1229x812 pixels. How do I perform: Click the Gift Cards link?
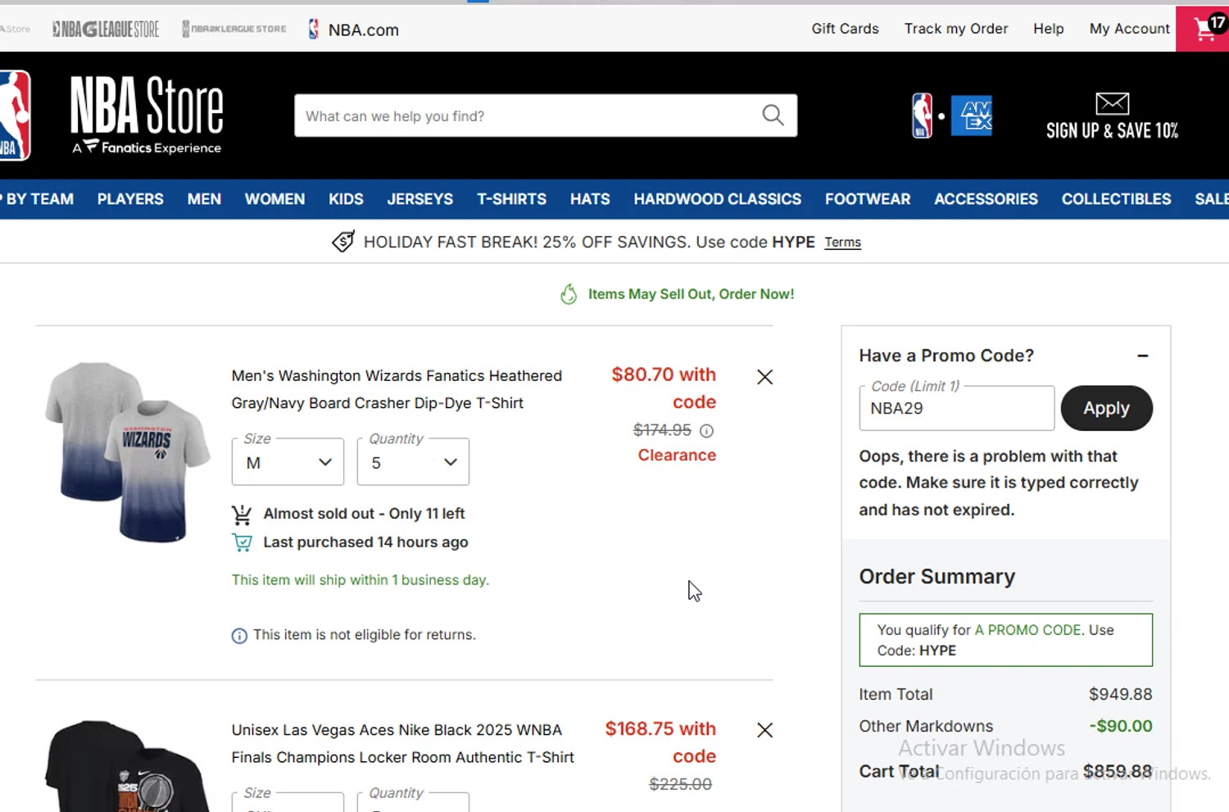[845, 29]
